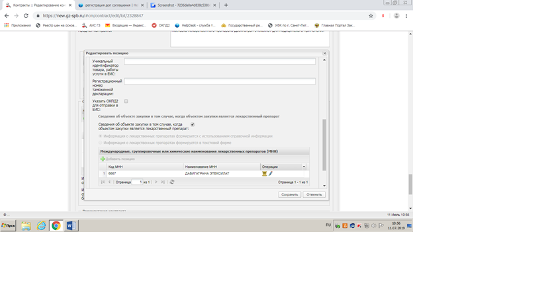
Task: Go to last page of МНН table
Action: click(x=163, y=182)
